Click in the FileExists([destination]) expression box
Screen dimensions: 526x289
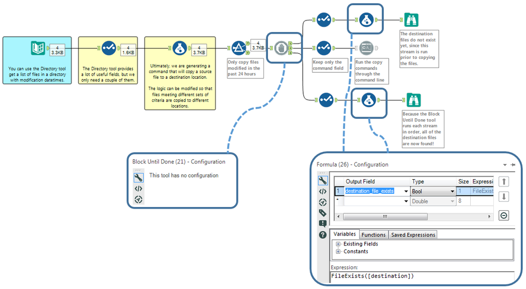(422, 276)
